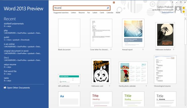Choose the Gift certificates thumbnail
Viewport: 187px width, 108px height.
pos(69,79)
